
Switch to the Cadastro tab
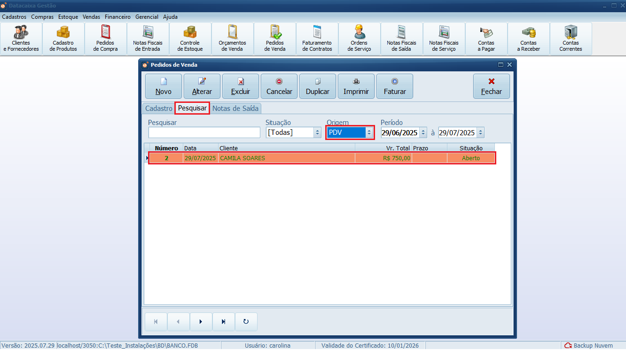click(x=159, y=109)
